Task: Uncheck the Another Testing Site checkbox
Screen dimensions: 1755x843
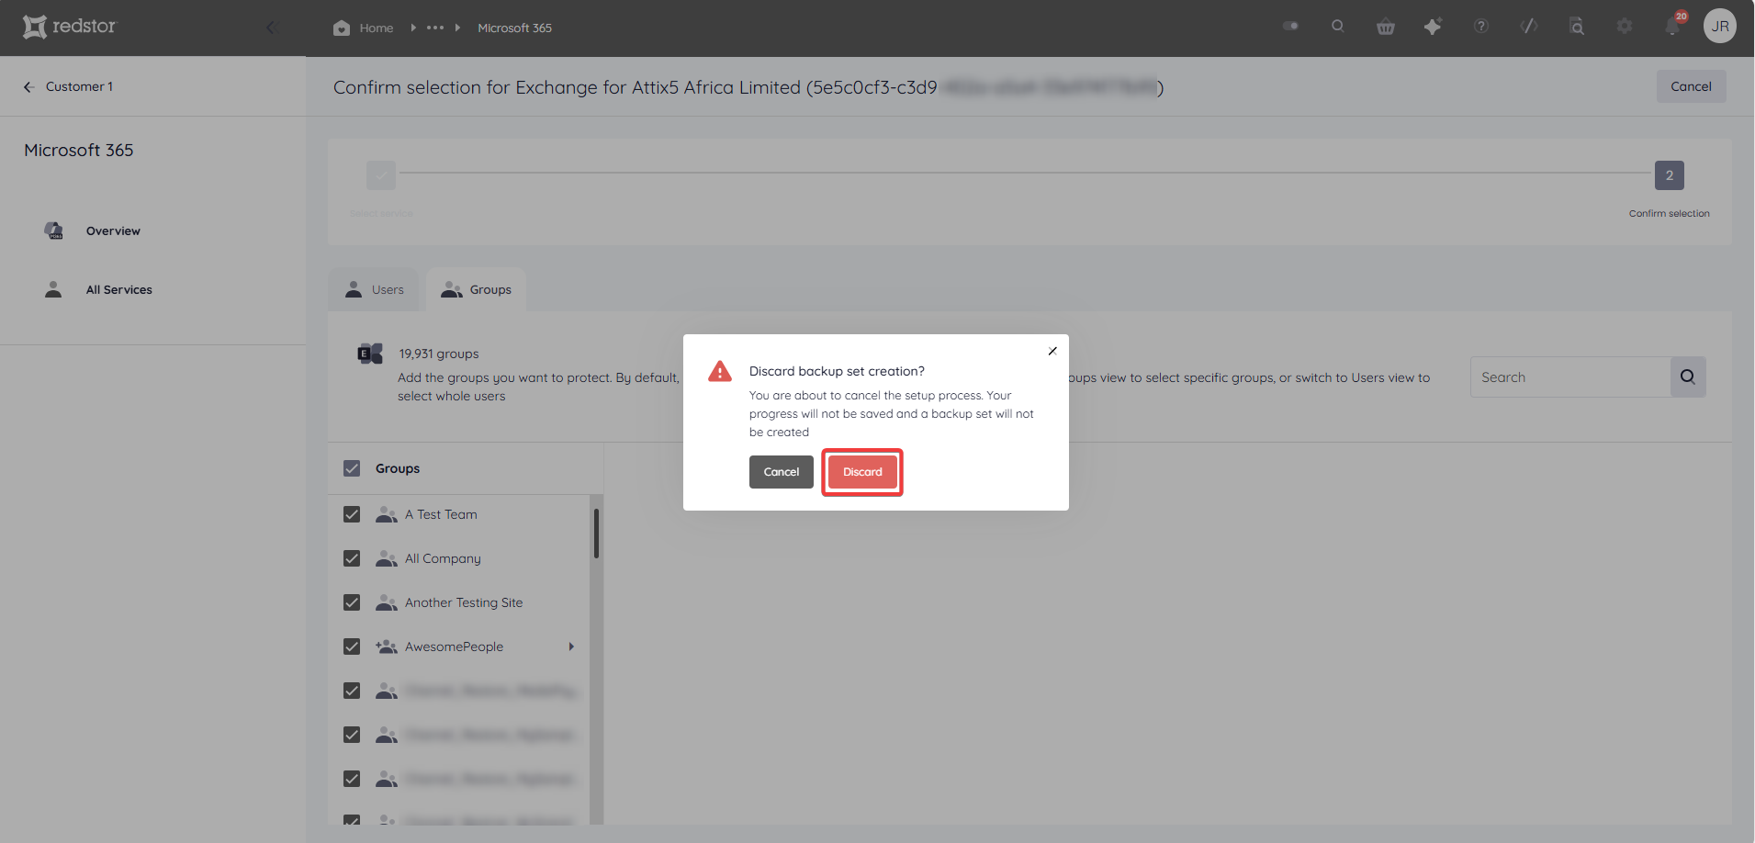Action: 352,602
